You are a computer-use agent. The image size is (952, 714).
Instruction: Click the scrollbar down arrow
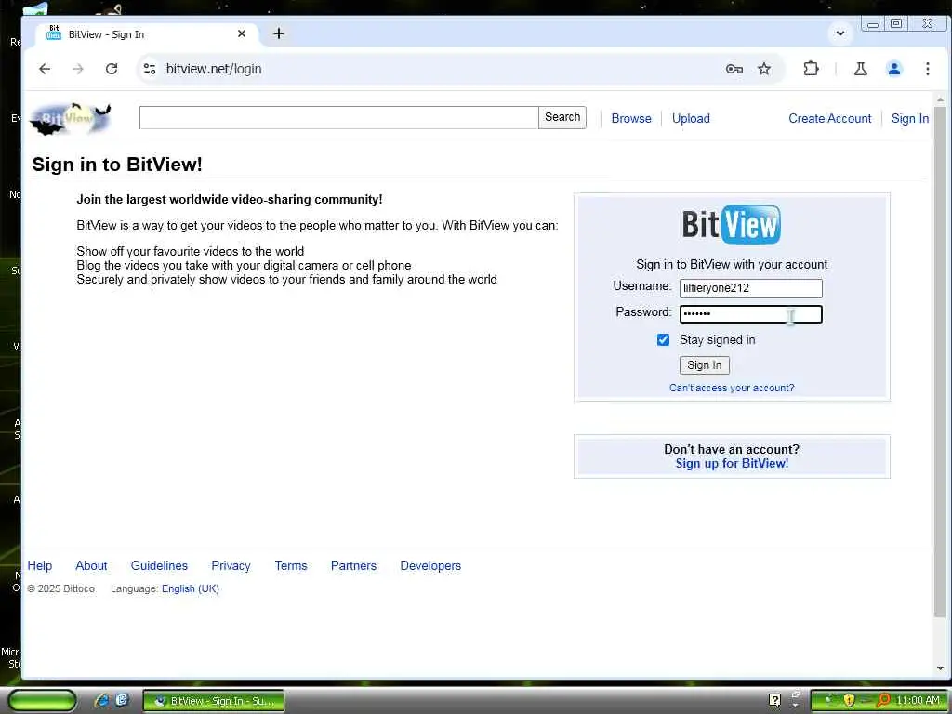[939, 668]
